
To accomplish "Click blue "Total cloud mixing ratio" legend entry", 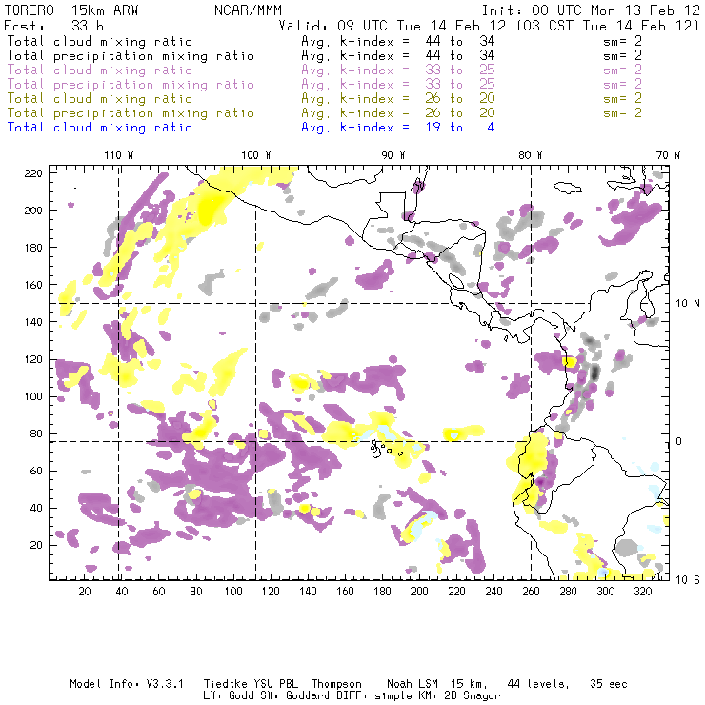I will (x=100, y=128).
